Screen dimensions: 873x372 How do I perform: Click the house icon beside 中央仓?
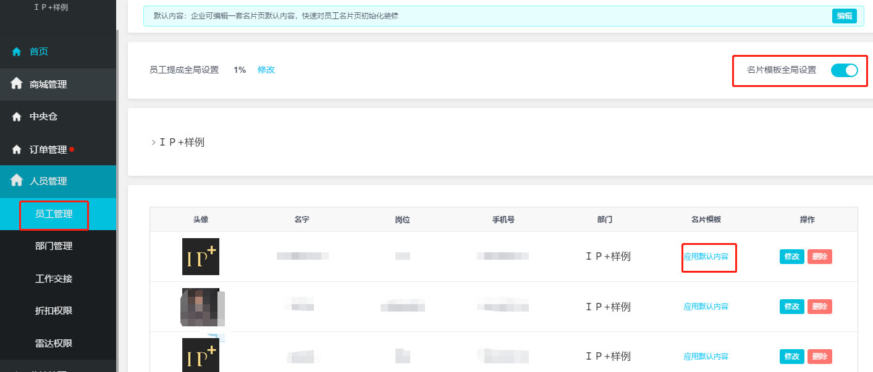pyautogui.click(x=17, y=117)
